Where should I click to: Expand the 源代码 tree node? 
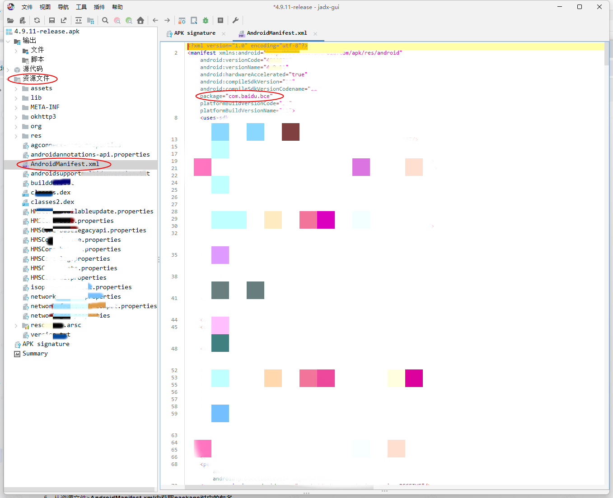tap(8, 69)
